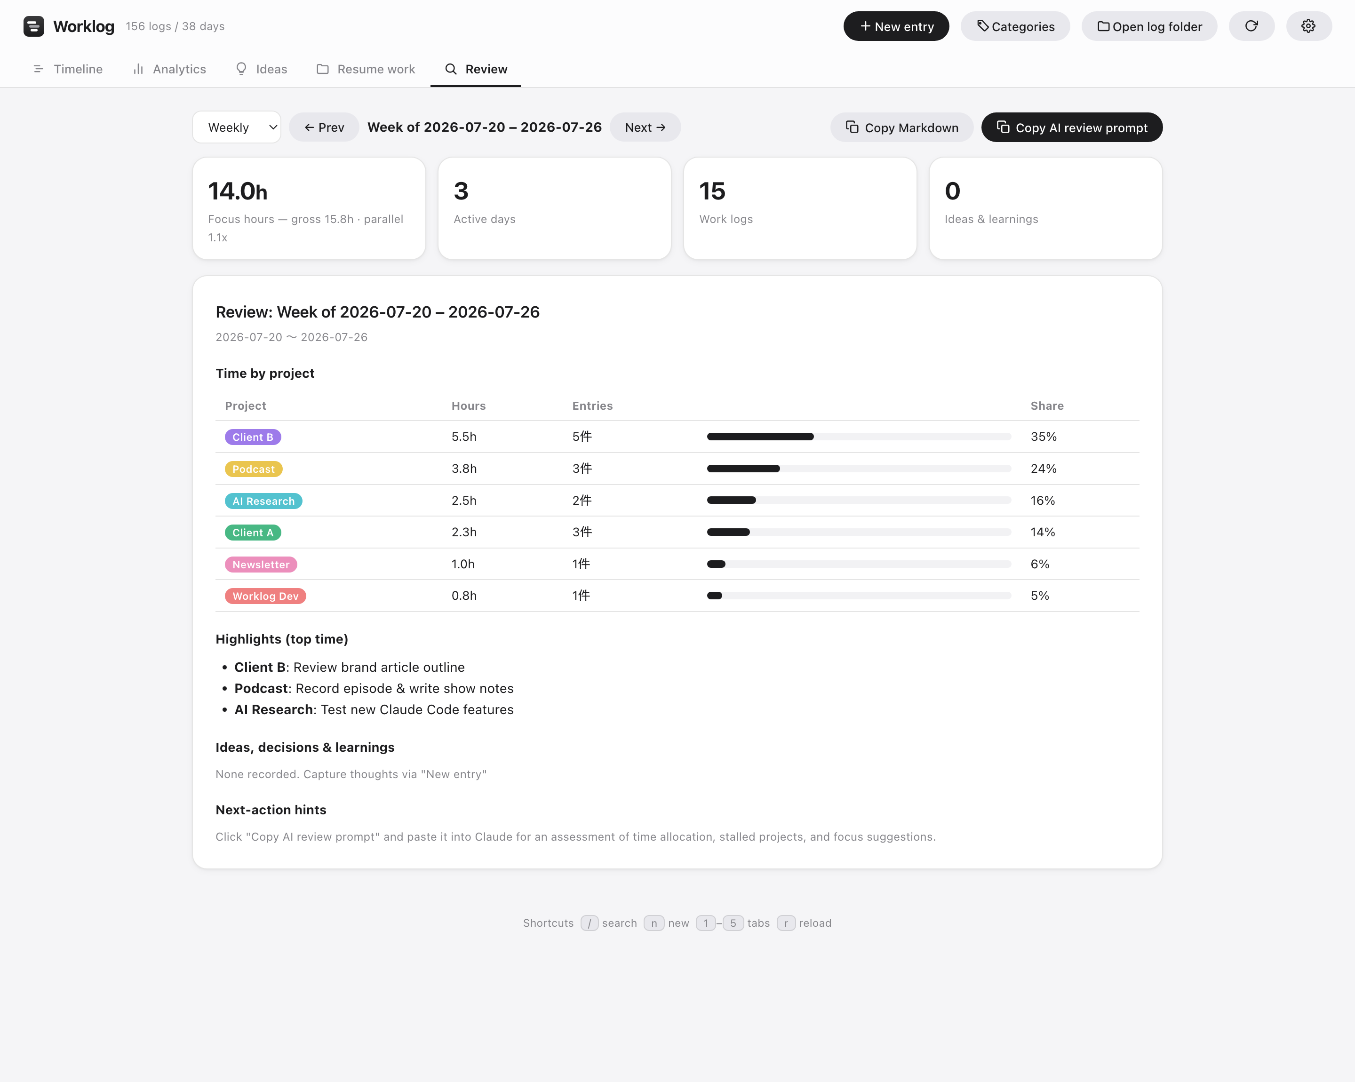This screenshot has width=1355, height=1082.
Task: Click the 16% share value
Action: (x=1043, y=501)
